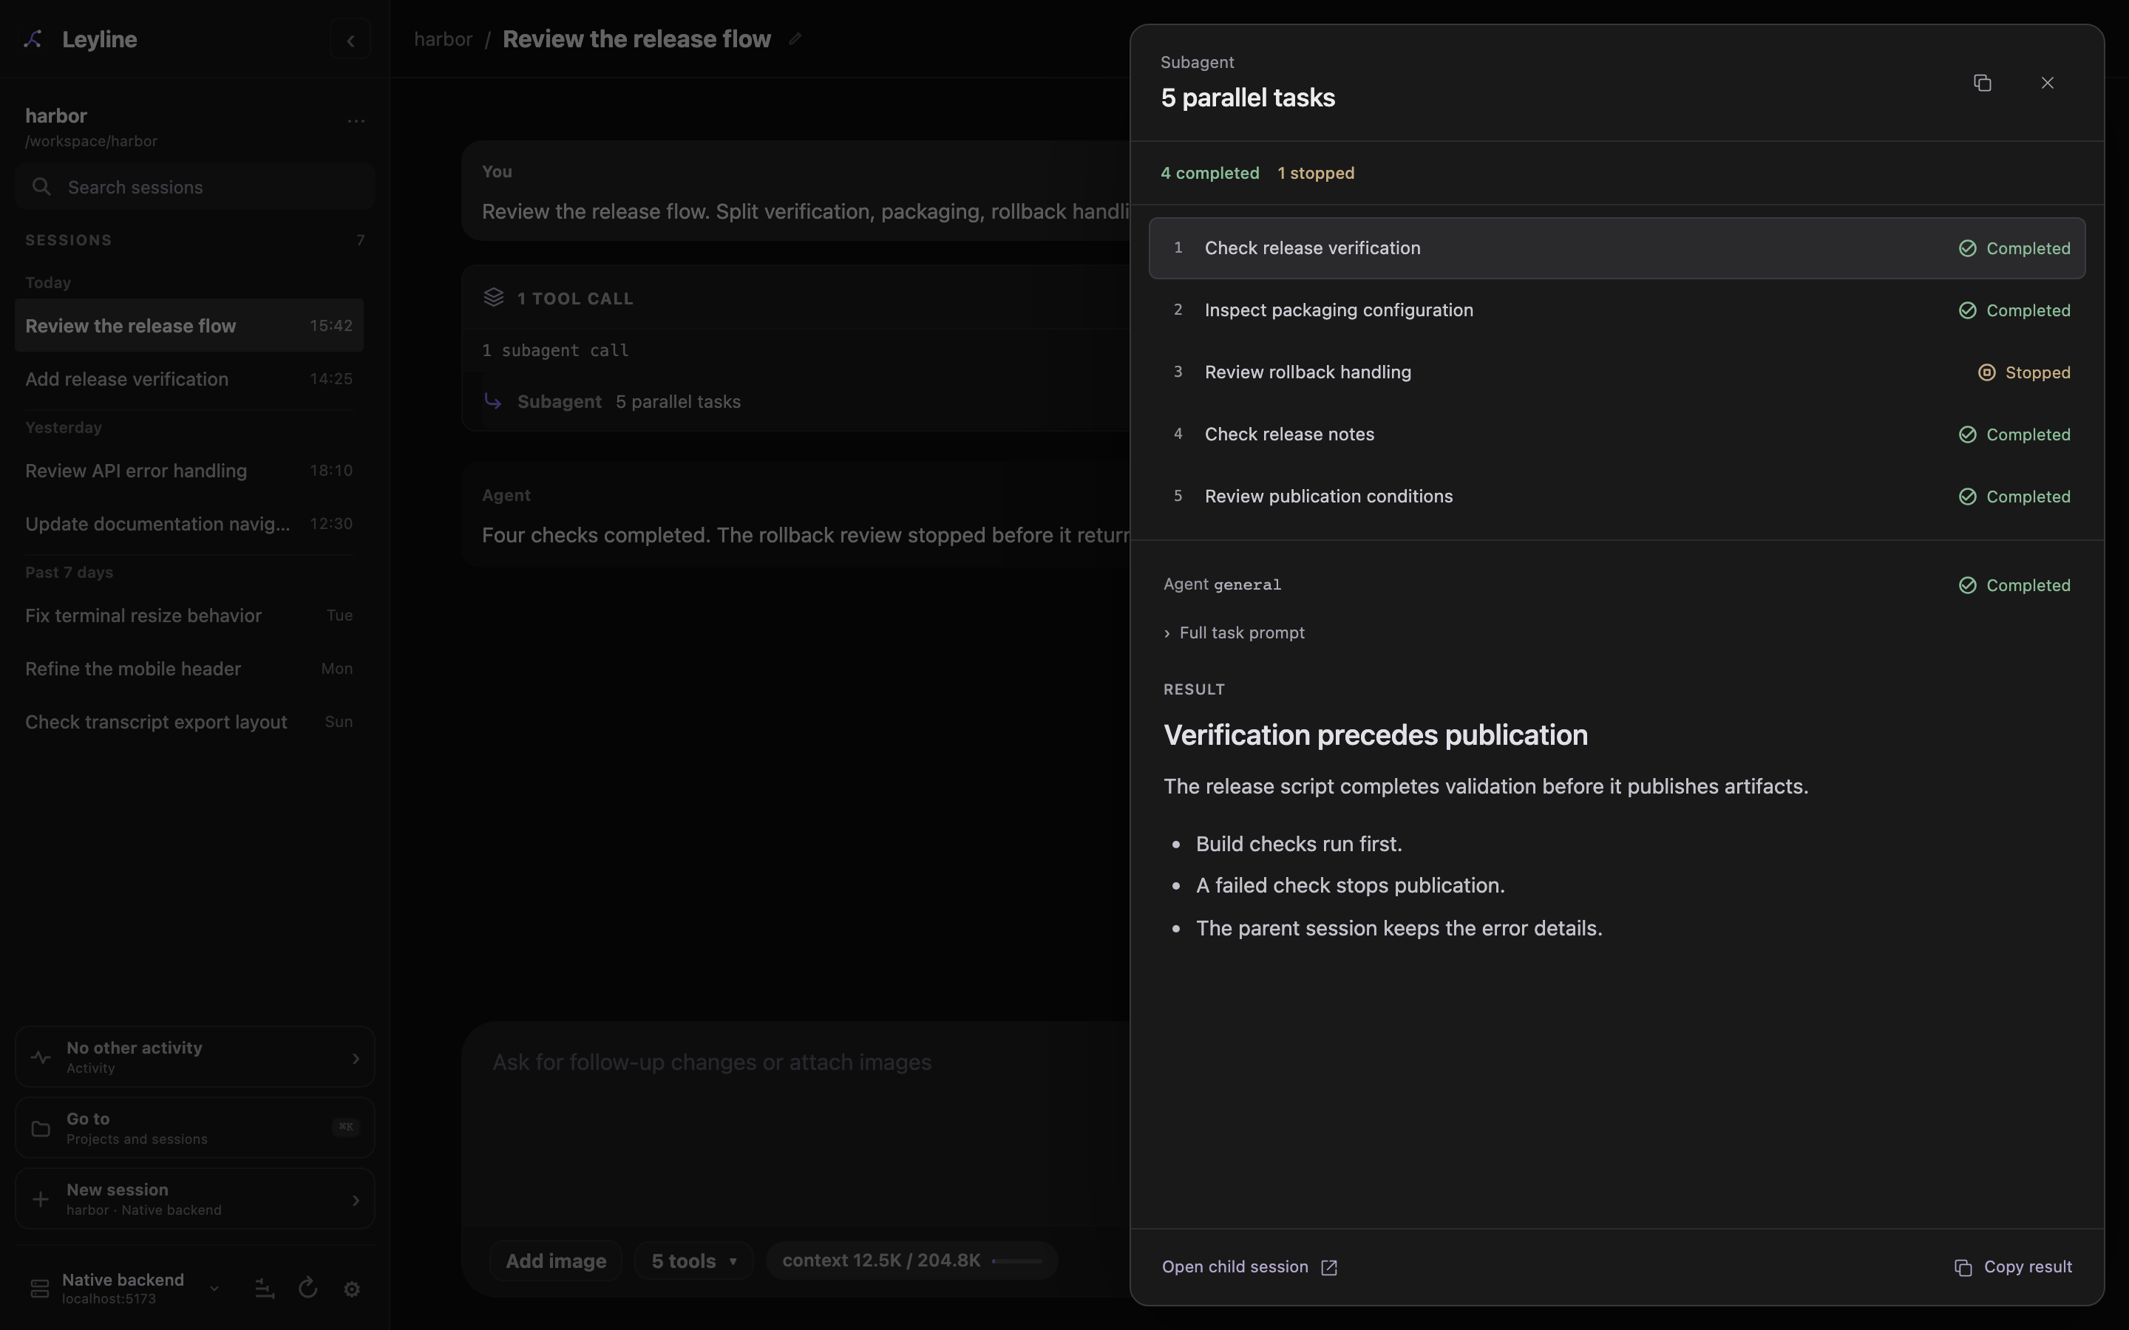Click the search magnifier icon
Screen dimensions: 2129x1330
pyautogui.click(x=41, y=186)
